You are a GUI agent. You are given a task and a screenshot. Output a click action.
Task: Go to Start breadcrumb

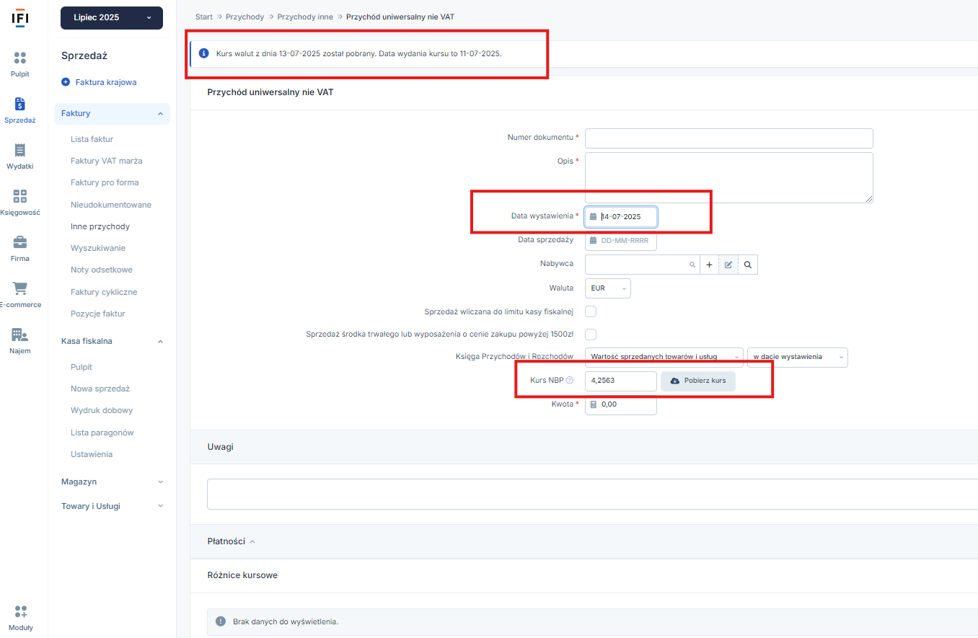[x=203, y=17]
